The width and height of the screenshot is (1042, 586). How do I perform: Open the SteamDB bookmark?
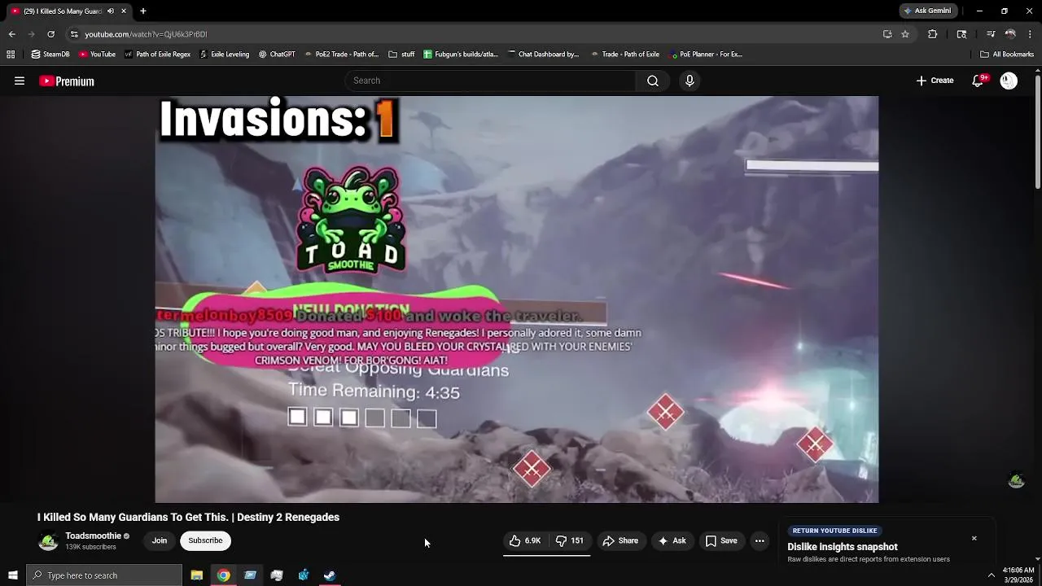[x=50, y=55]
